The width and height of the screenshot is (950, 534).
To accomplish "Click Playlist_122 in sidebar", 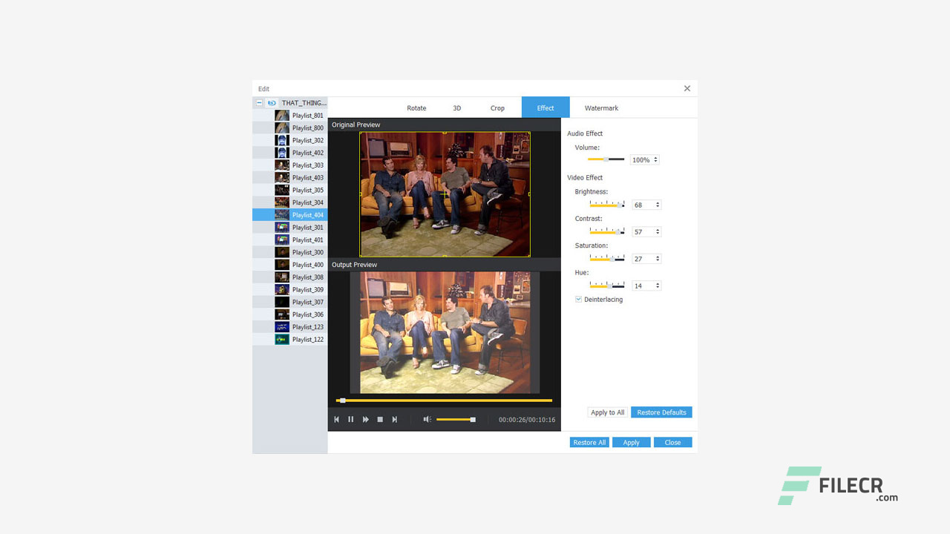I will point(290,339).
